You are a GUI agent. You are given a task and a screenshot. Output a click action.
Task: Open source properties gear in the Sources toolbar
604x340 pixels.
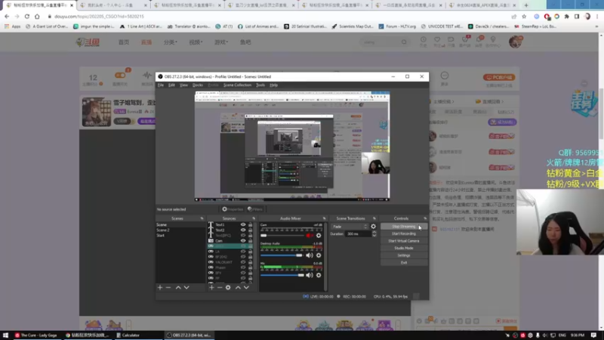coord(228,288)
